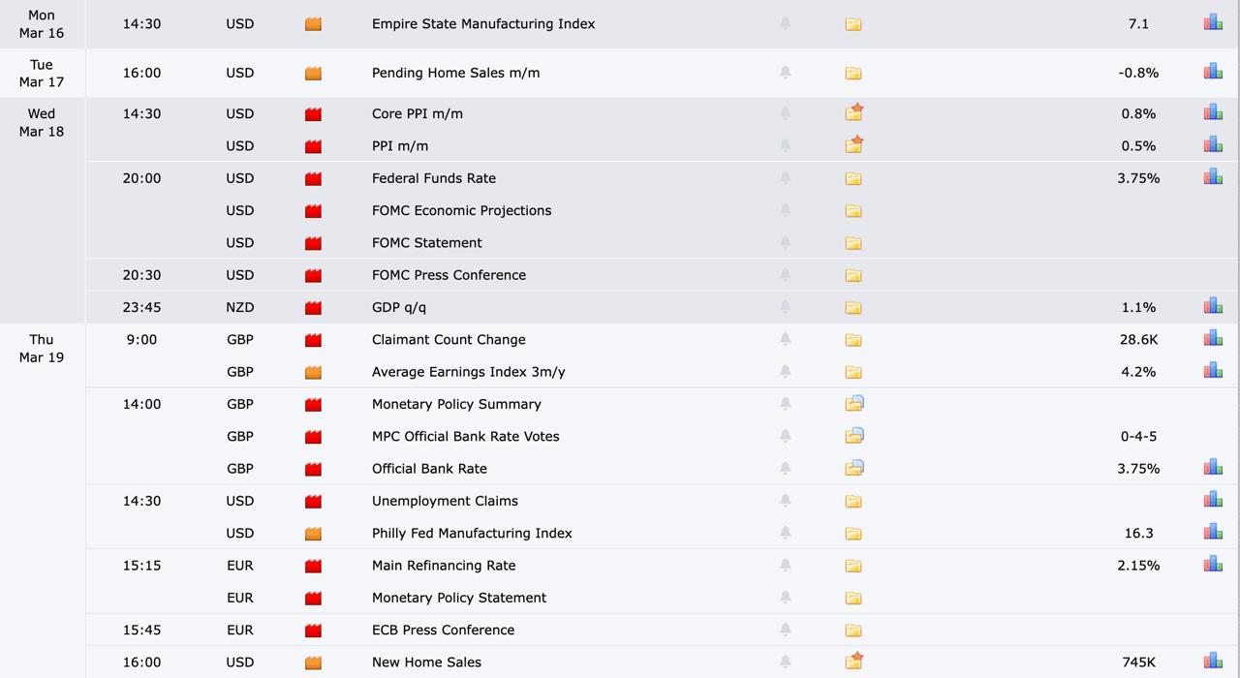Open the Claimant Count Change graph icon

click(1213, 339)
